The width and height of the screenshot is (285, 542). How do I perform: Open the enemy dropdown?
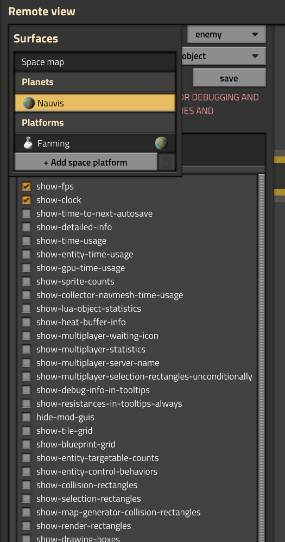(x=226, y=34)
